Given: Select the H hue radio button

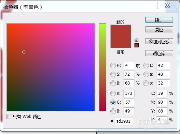Looking at the screenshot, I should [x=113, y=65].
